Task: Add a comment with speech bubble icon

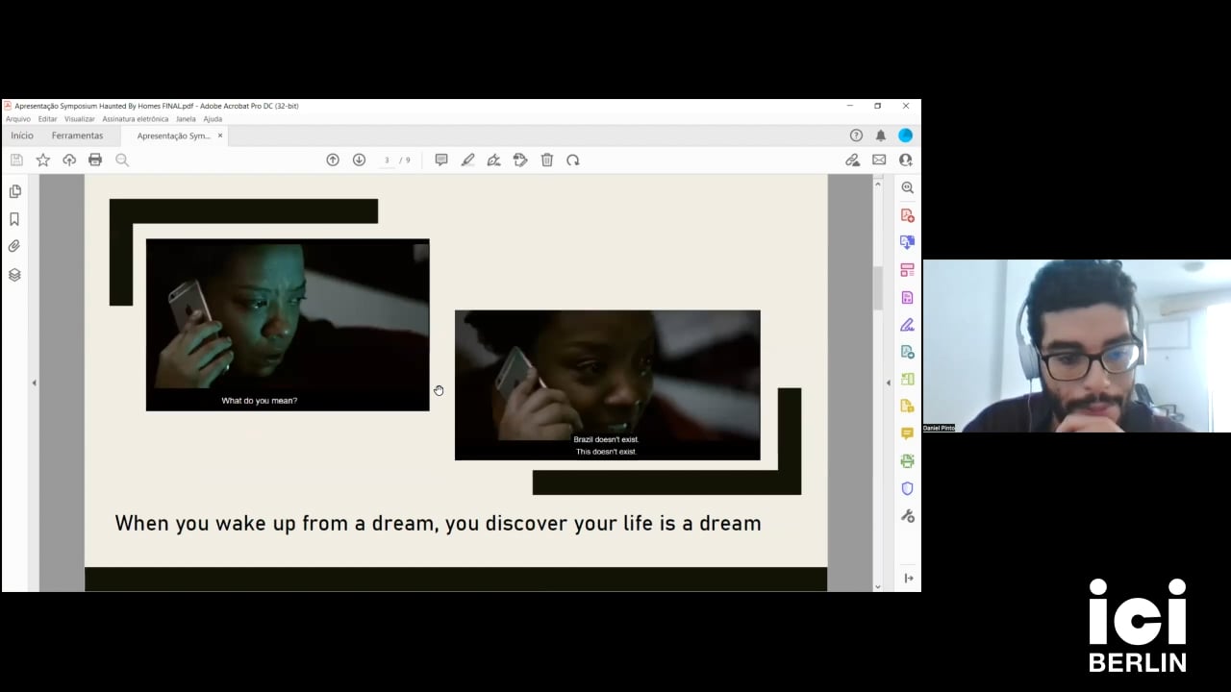Action: pyautogui.click(x=441, y=160)
